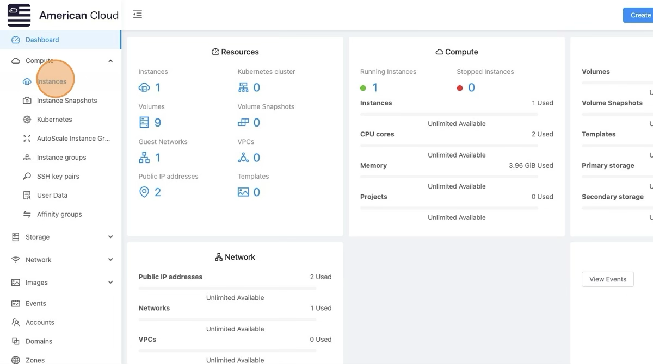Click the Instance Snapshots camera icon
The image size is (653, 364).
click(x=27, y=101)
